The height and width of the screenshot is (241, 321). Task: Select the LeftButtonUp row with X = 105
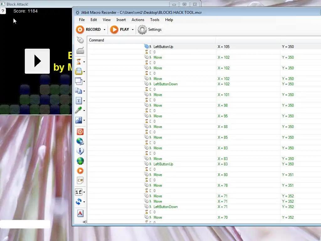(204, 47)
